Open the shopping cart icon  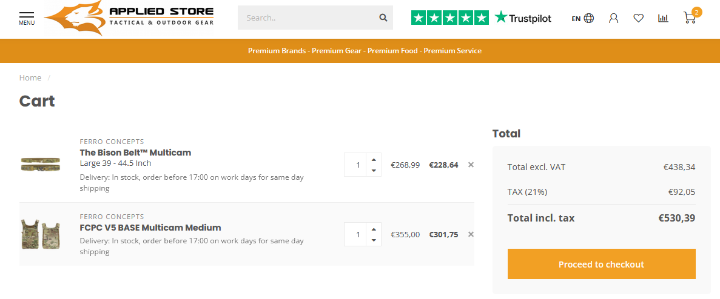690,18
